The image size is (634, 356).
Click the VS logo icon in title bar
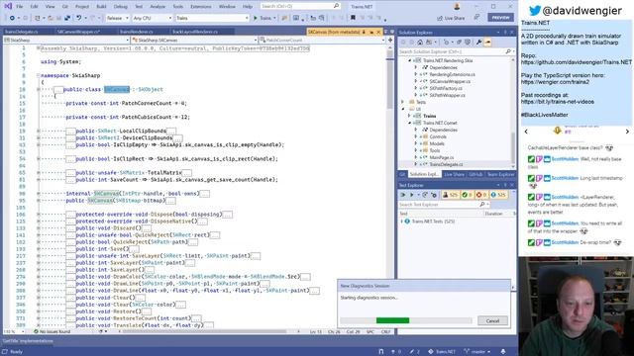click(8, 6)
